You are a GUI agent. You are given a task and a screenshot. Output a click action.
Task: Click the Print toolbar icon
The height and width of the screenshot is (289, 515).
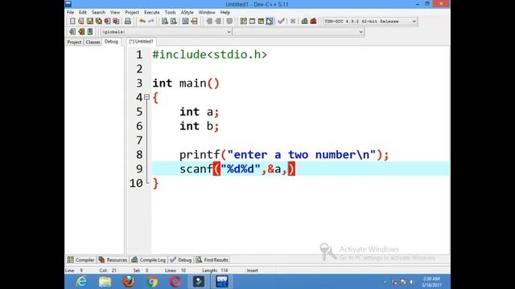(128, 22)
